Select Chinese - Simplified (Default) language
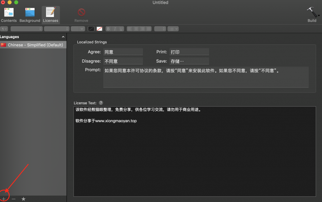 tap(33, 45)
